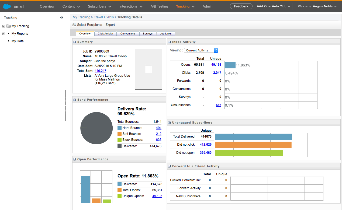Open the 2016 breadcrumb link
This screenshot has width=342, height=210.
click(x=110, y=17)
